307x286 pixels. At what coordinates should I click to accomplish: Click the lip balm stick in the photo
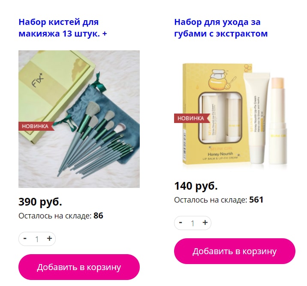(x=278, y=121)
